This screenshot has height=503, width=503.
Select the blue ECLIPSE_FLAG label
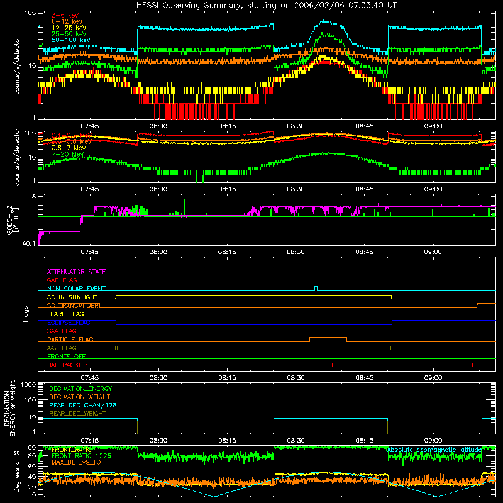[x=69, y=323]
